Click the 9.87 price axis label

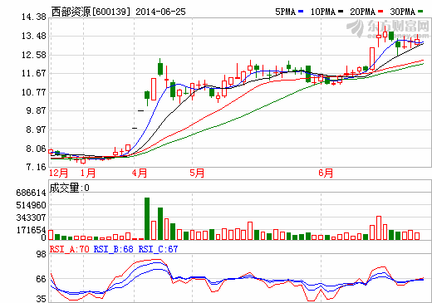click(x=36, y=110)
